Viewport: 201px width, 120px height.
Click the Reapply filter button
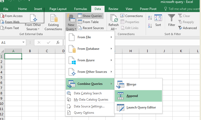[186, 22]
